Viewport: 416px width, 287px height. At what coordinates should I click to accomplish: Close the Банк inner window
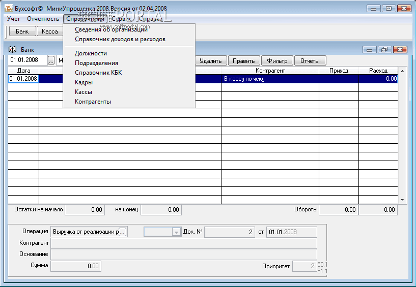click(x=400, y=49)
